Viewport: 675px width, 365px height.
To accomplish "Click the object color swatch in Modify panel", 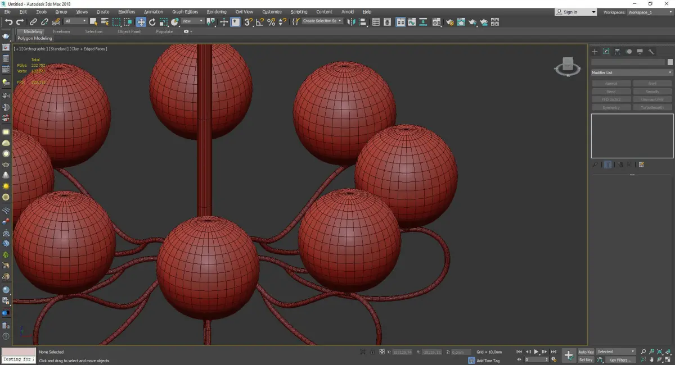I will [x=669, y=62].
